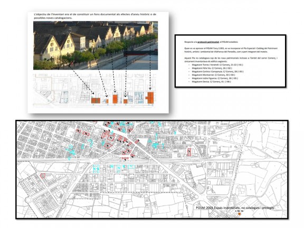Click the 'Magatzem Cortina i Companyia' line

217,72
